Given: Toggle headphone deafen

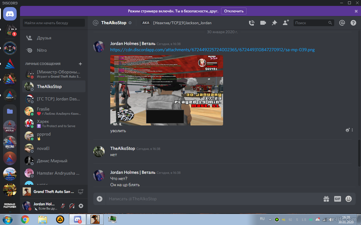Looking at the screenshot, I should (72, 206).
